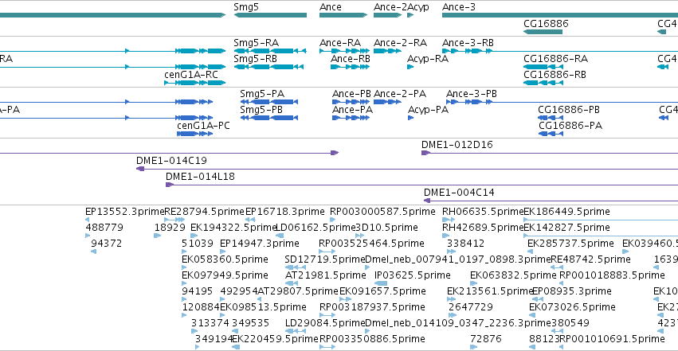Click the Ance-3 gene label
This screenshot has width=678, height=351.
tap(459, 7)
